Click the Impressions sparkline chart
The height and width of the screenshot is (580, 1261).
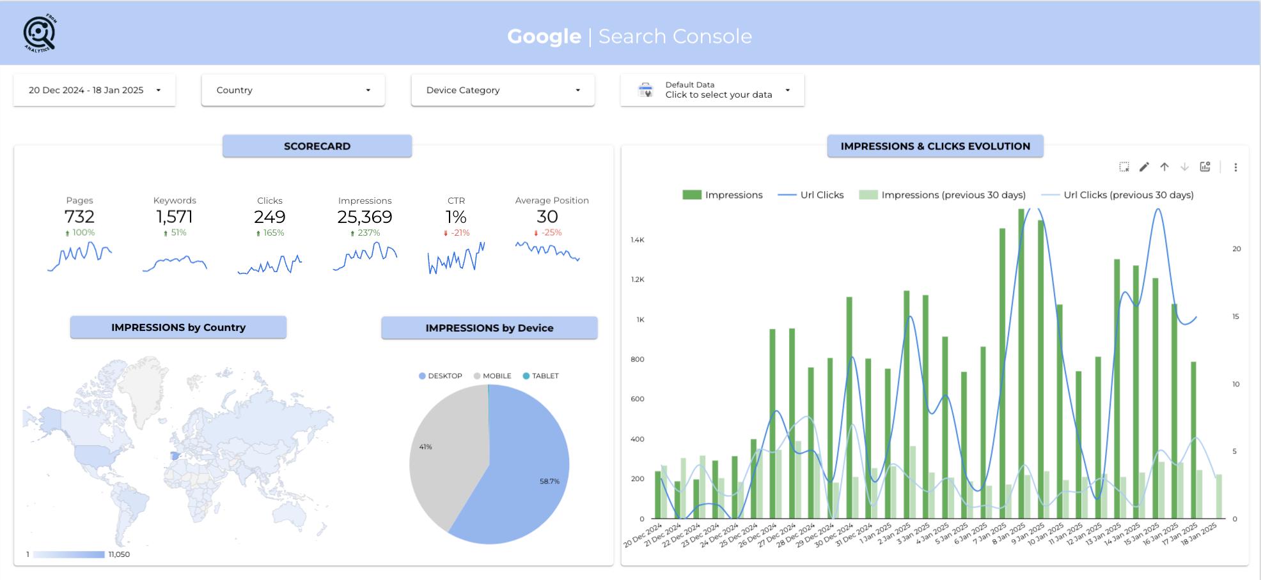[365, 256]
